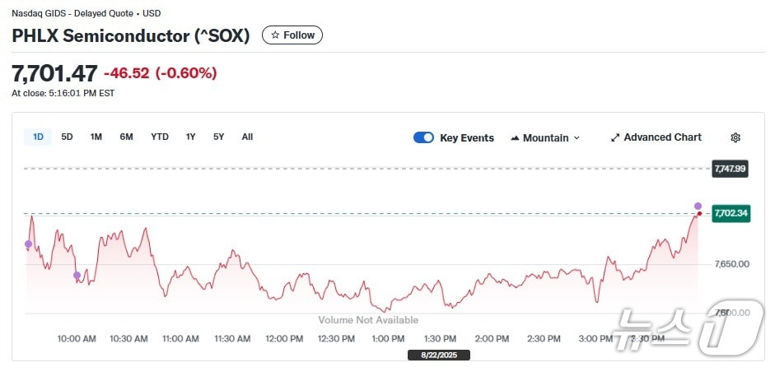This screenshot has height=367, width=775.
Task: Open chart settings gear icon
Action: [735, 137]
